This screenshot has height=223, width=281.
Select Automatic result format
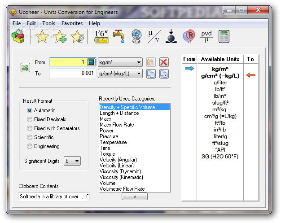coord(41,110)
